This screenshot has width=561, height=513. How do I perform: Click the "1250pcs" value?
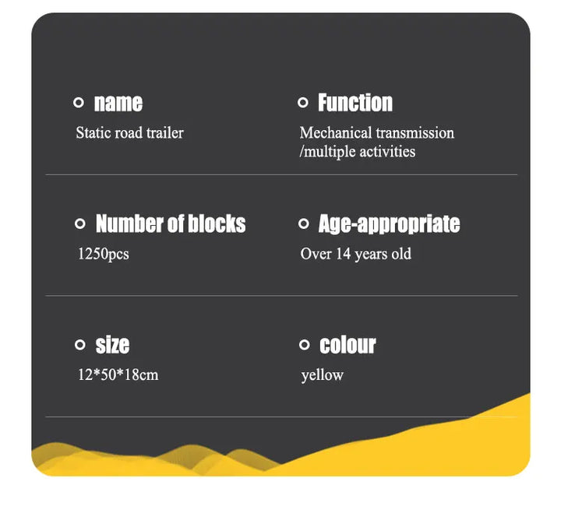click(103, 255)
